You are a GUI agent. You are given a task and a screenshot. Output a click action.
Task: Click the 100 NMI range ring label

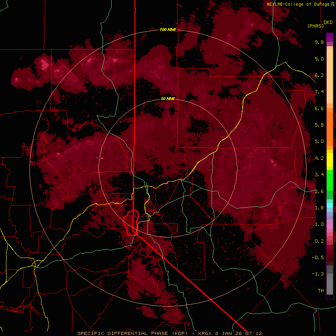tap(168, 29)
